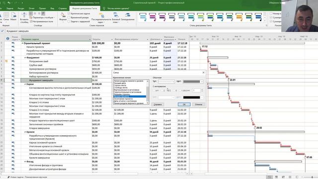Select interval 3 radio button in dialog
The width and height of the screenshot is (318, 179).
click(x=168, y=90)
